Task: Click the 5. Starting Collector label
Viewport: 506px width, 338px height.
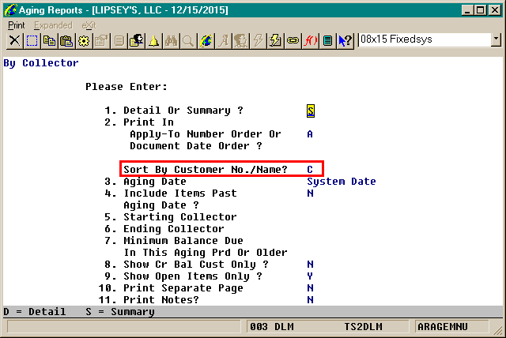Action: tap(171, 217)
